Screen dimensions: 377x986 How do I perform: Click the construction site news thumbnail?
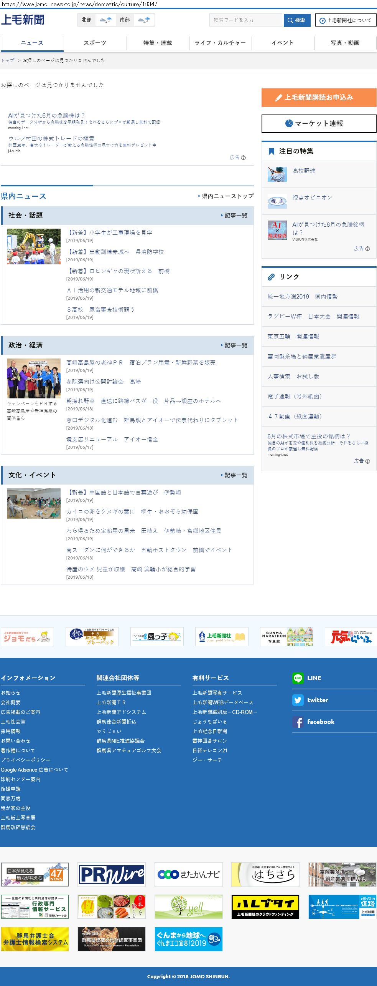click(x=34, y=246)
